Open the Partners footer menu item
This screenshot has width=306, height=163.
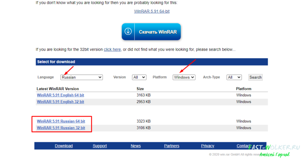coord(171,146)
